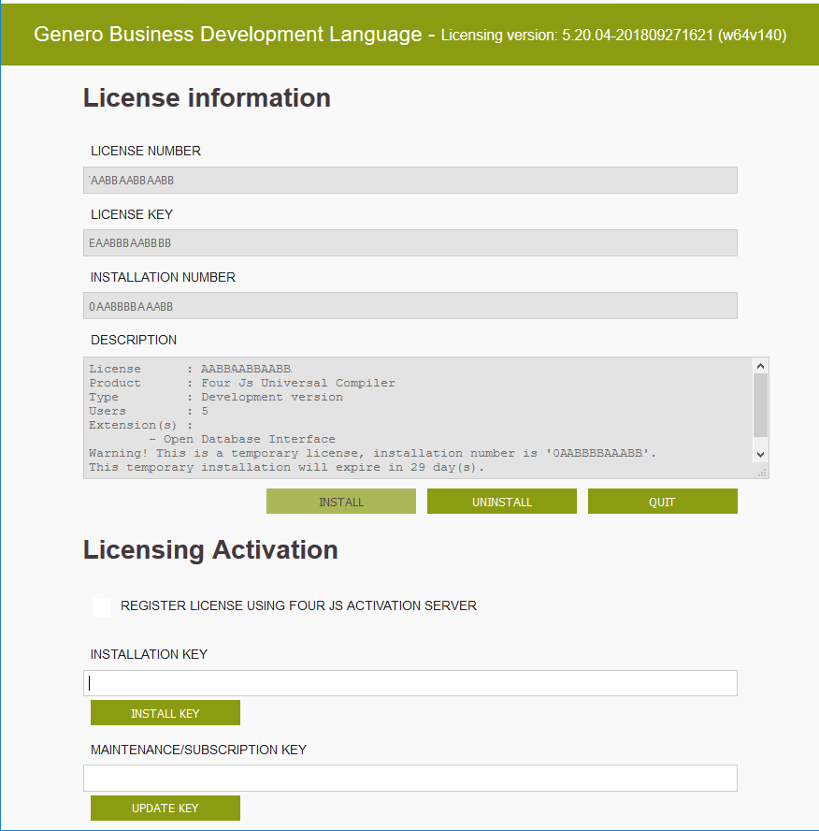This screenshot has width=819, height=831.
Task: Click the UNINSTALL button
Action: click(501, 501)
